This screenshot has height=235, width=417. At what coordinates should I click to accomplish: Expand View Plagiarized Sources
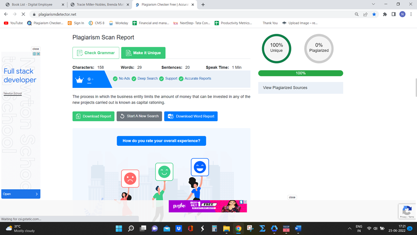point(300,88)
